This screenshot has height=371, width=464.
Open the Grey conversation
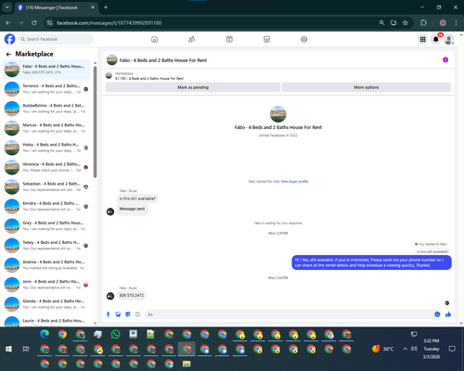(46, 225)
